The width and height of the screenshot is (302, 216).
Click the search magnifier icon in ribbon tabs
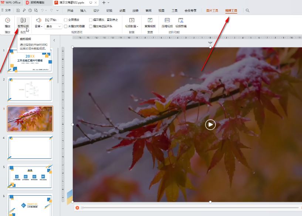(248, 11)
